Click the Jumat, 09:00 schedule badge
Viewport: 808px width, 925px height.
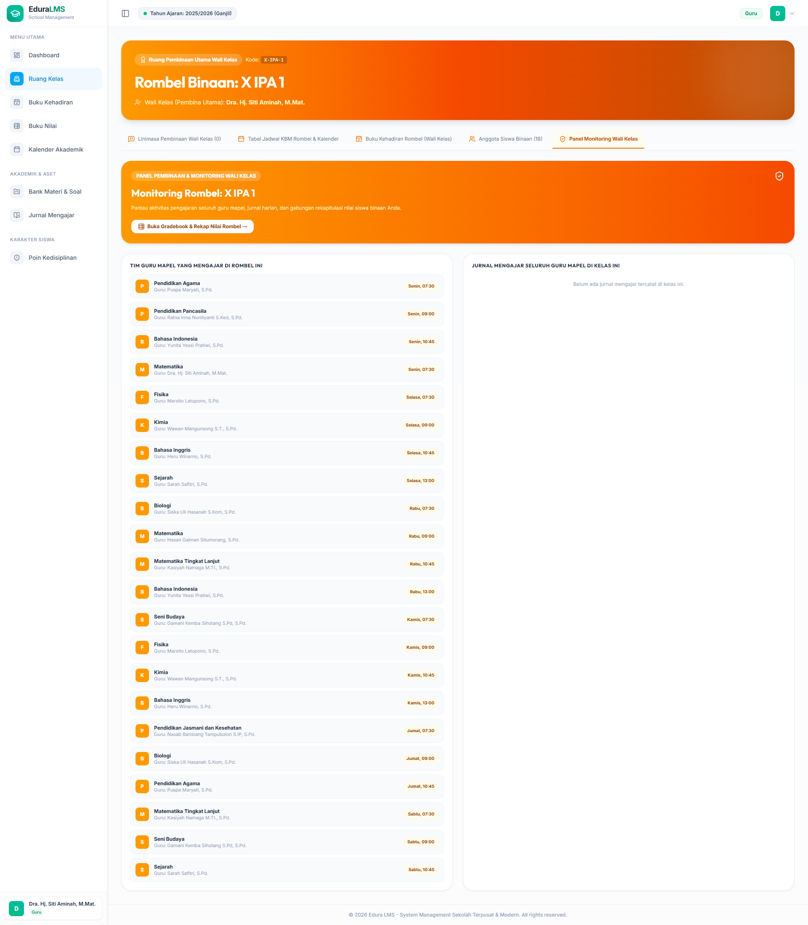[x=420, y=759]
